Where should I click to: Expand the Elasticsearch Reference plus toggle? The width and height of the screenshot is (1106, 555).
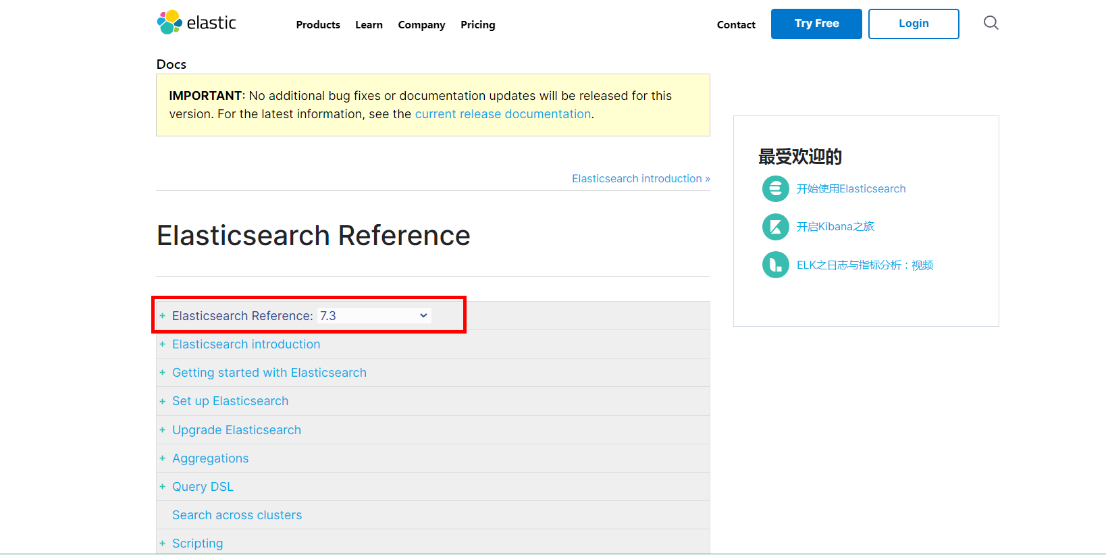click(x=162, y=315)
